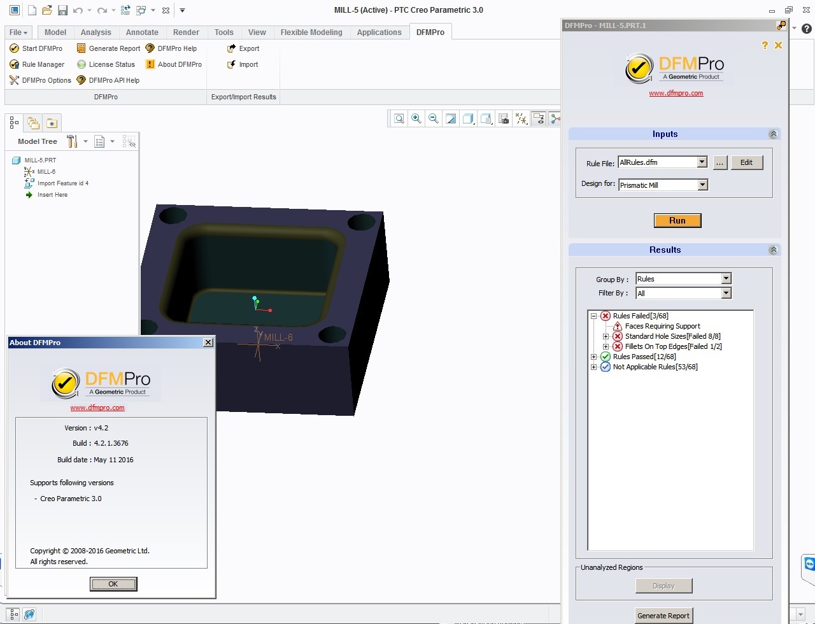
Task: Open the Favorites tab
Action: pos(52,124)
